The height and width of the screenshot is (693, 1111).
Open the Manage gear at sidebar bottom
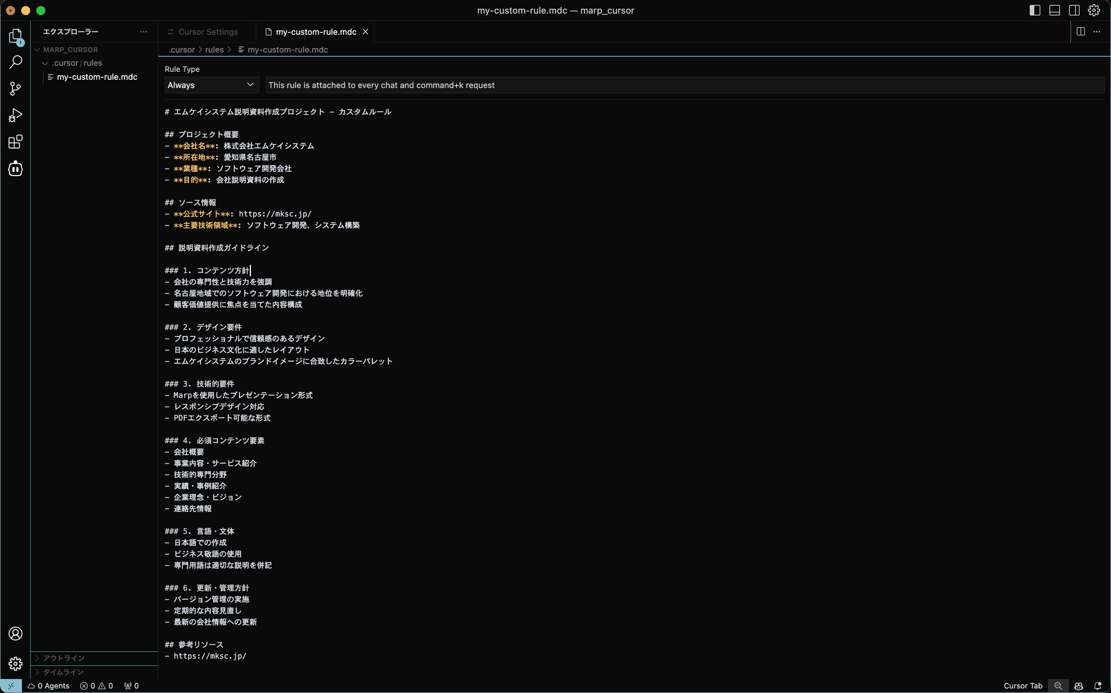coord(15,663)
